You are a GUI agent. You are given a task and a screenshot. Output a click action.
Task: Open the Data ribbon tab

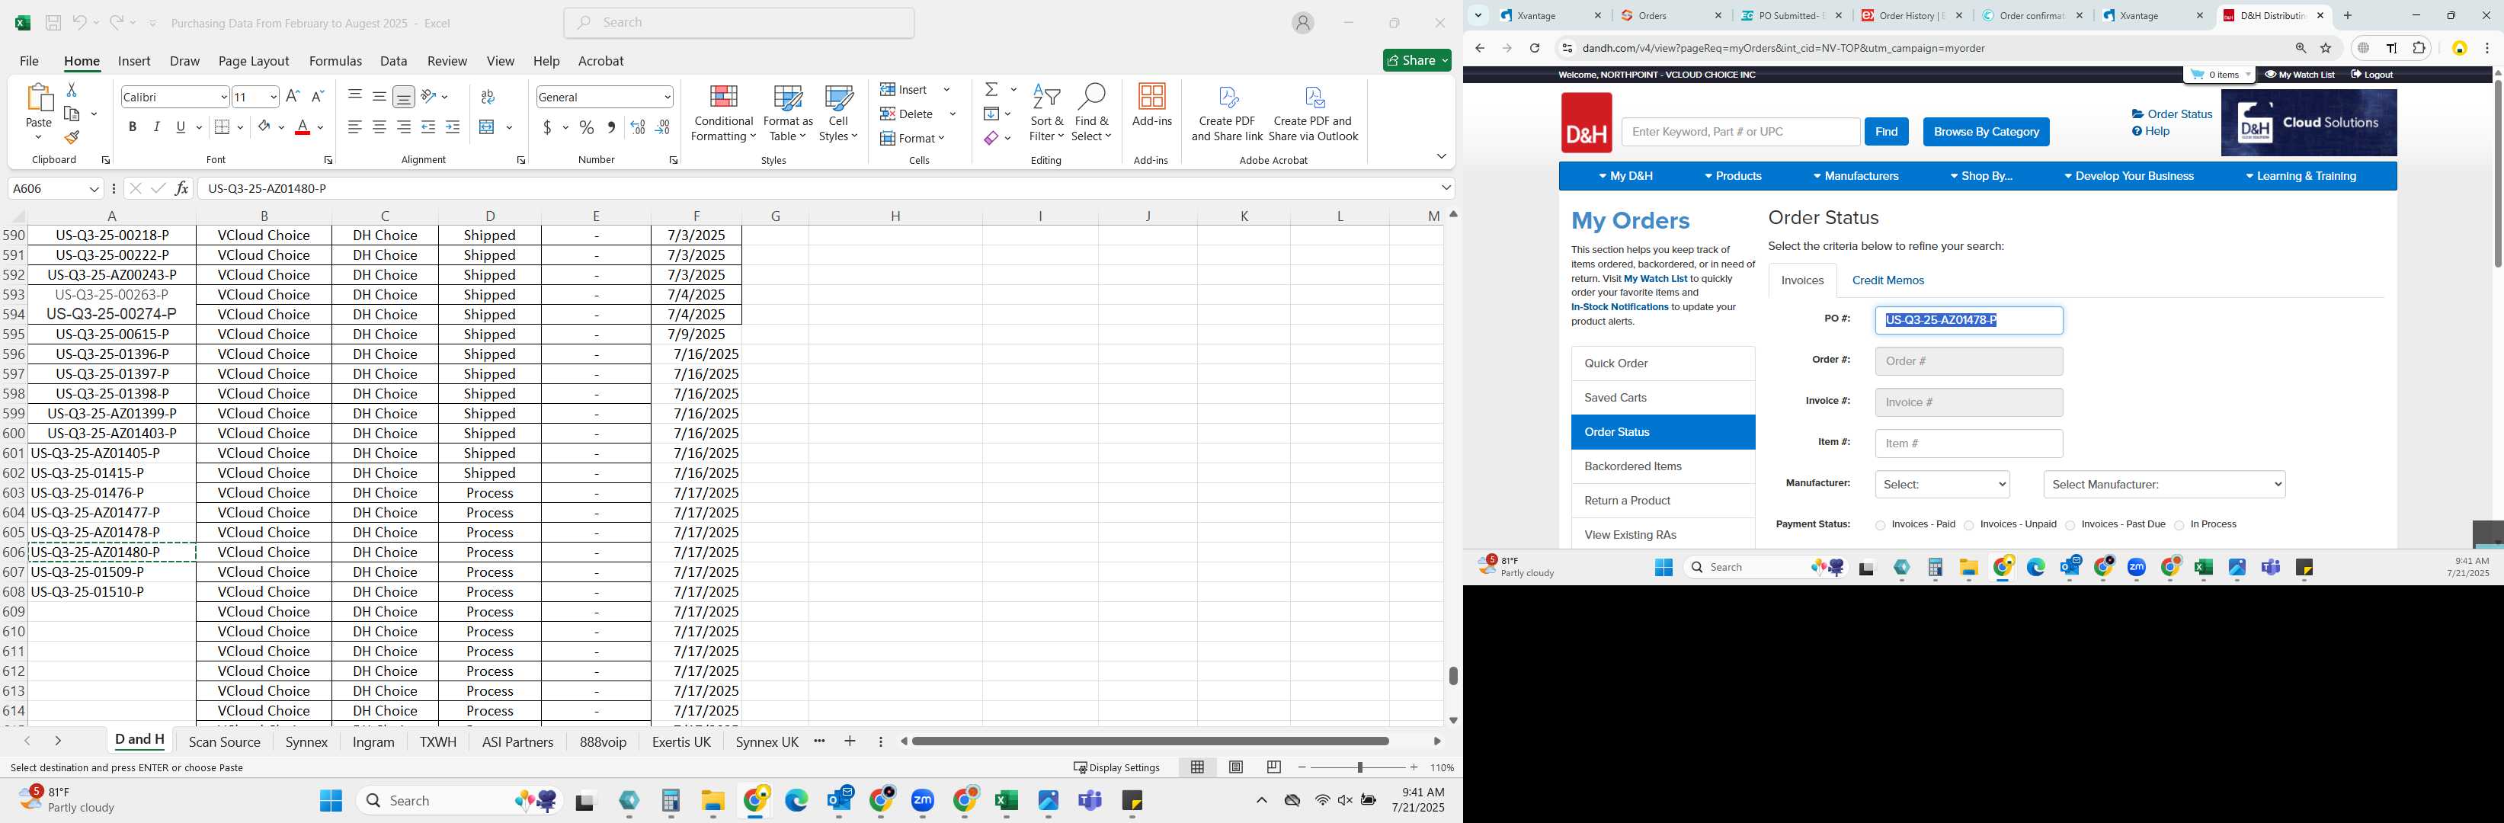coord(394,60)
